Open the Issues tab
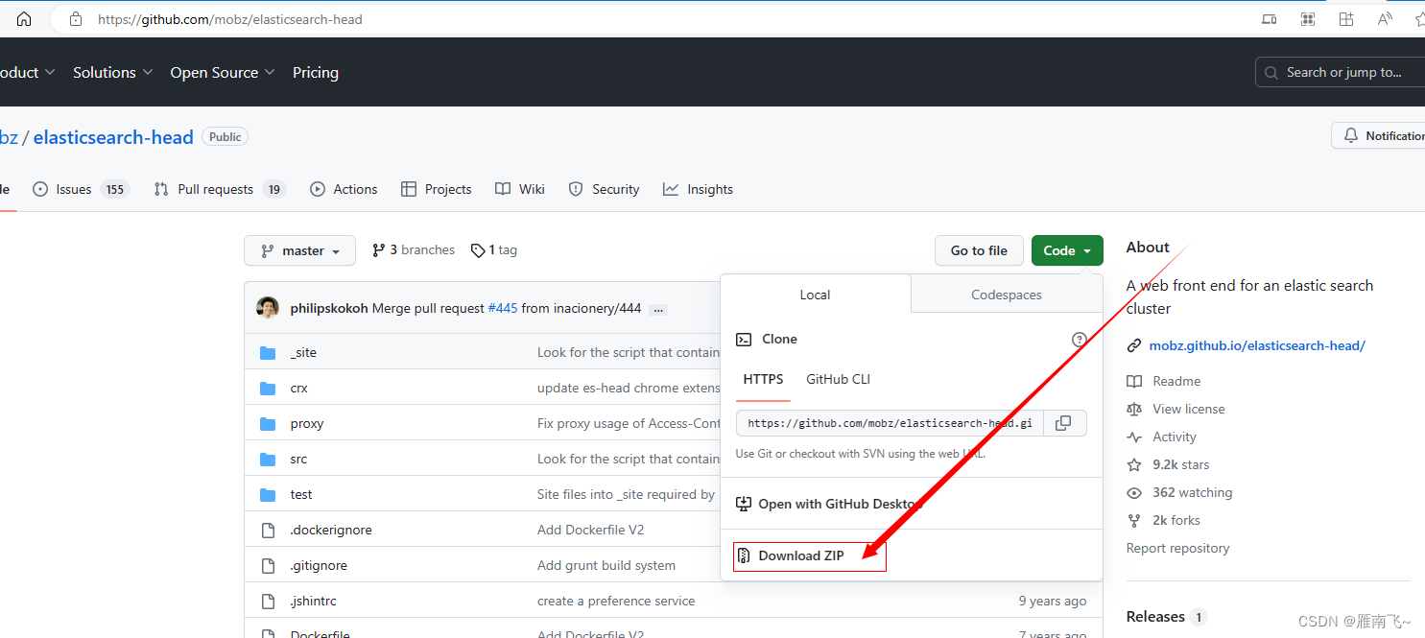The width and height of the screenshot is (1425, 638). tap(81, 189)
